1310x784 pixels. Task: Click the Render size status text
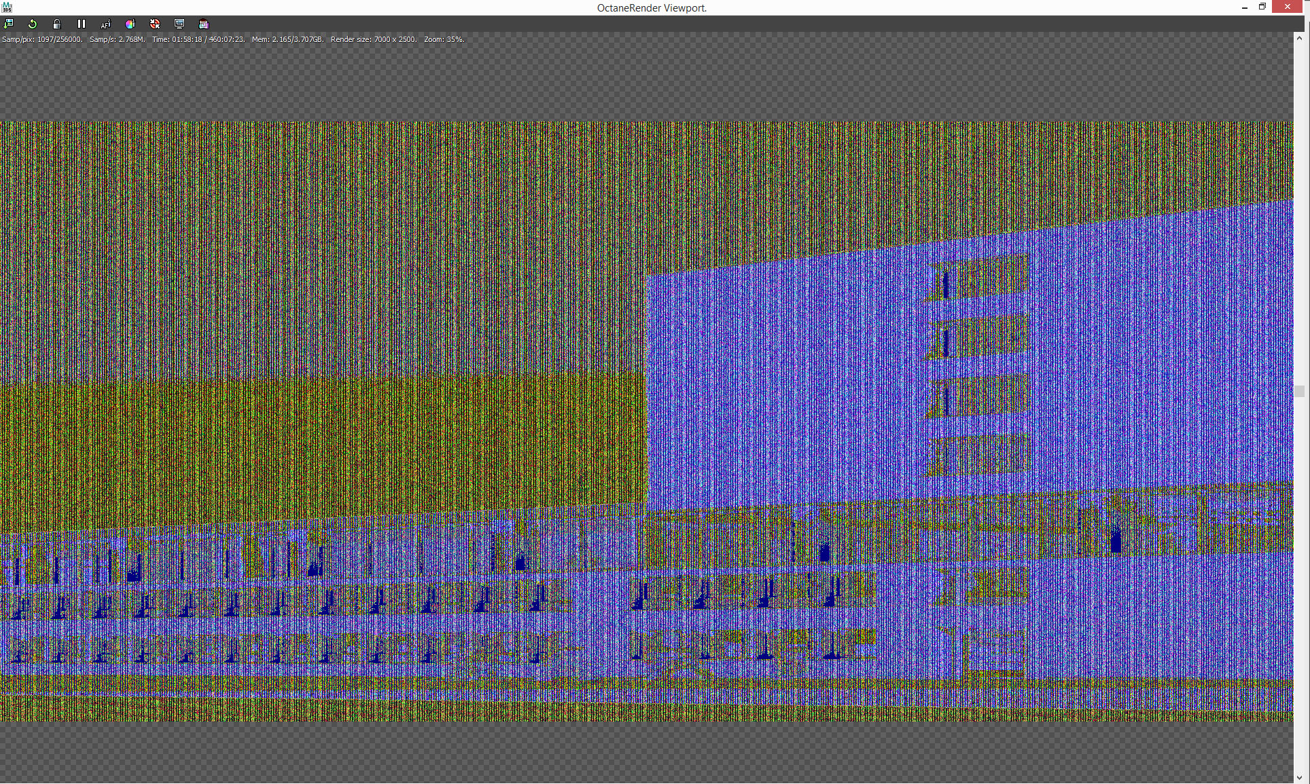(x=374, y=39)
